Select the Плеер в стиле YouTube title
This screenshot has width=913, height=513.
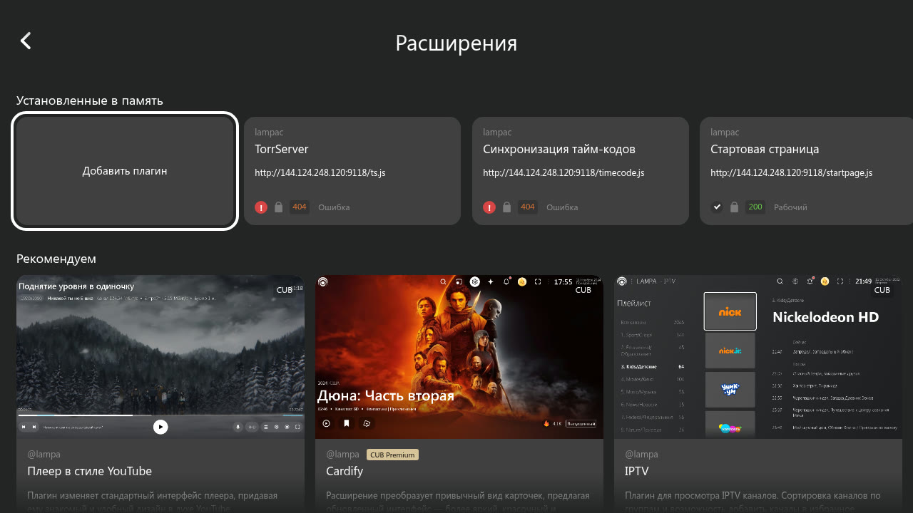click(90, 471)
